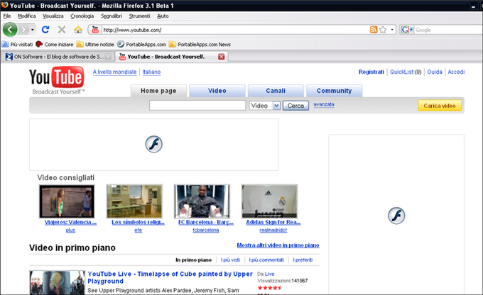Click the A livello mondiale link
483x295 pixels.
pyautogui.click(x=114, y=72)
